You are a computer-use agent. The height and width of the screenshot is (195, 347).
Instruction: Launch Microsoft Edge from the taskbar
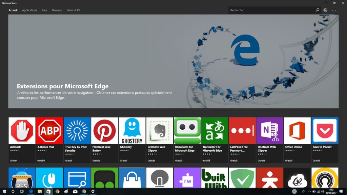point(30,191)
